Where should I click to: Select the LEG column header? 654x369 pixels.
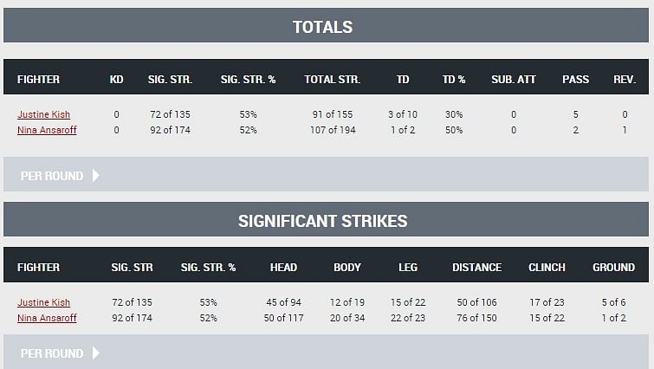pos(407,268)
